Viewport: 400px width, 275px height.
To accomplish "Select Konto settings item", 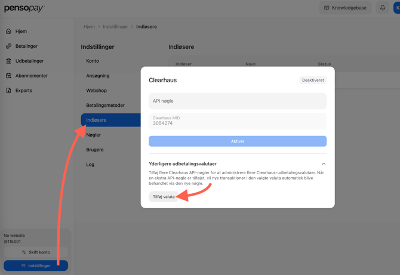I will (93, 61).
